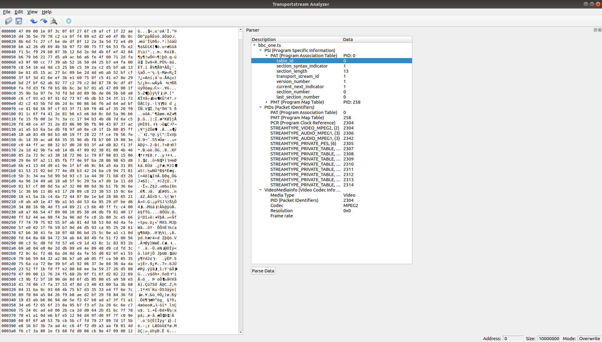This screenshot has height=342, width=602.
Task: Select PAT row under PIDs with value 0
Action: 332,112
